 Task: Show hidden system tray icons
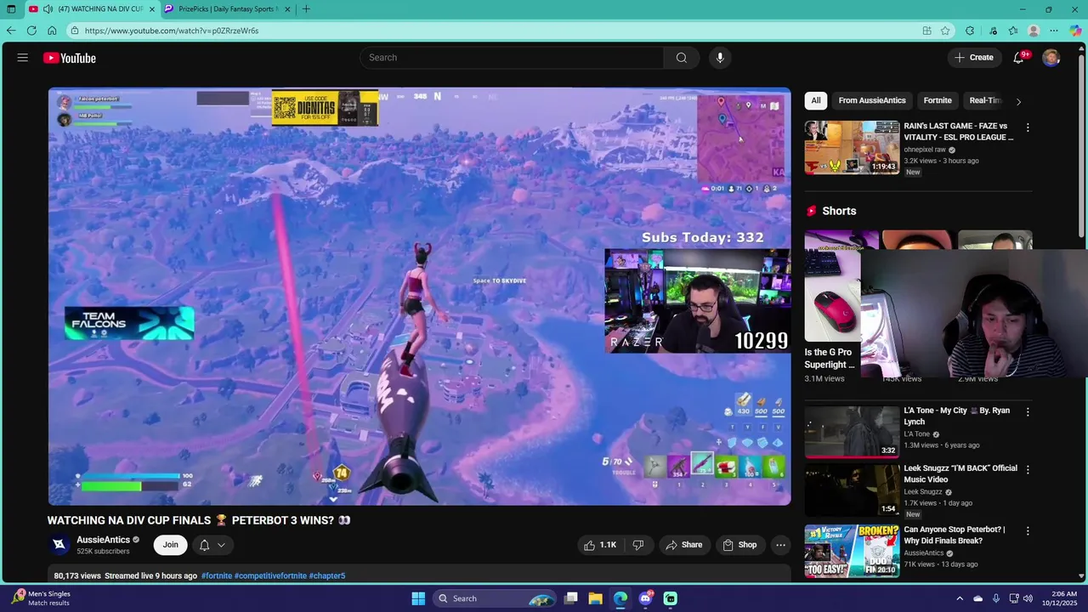coord(960,598)
